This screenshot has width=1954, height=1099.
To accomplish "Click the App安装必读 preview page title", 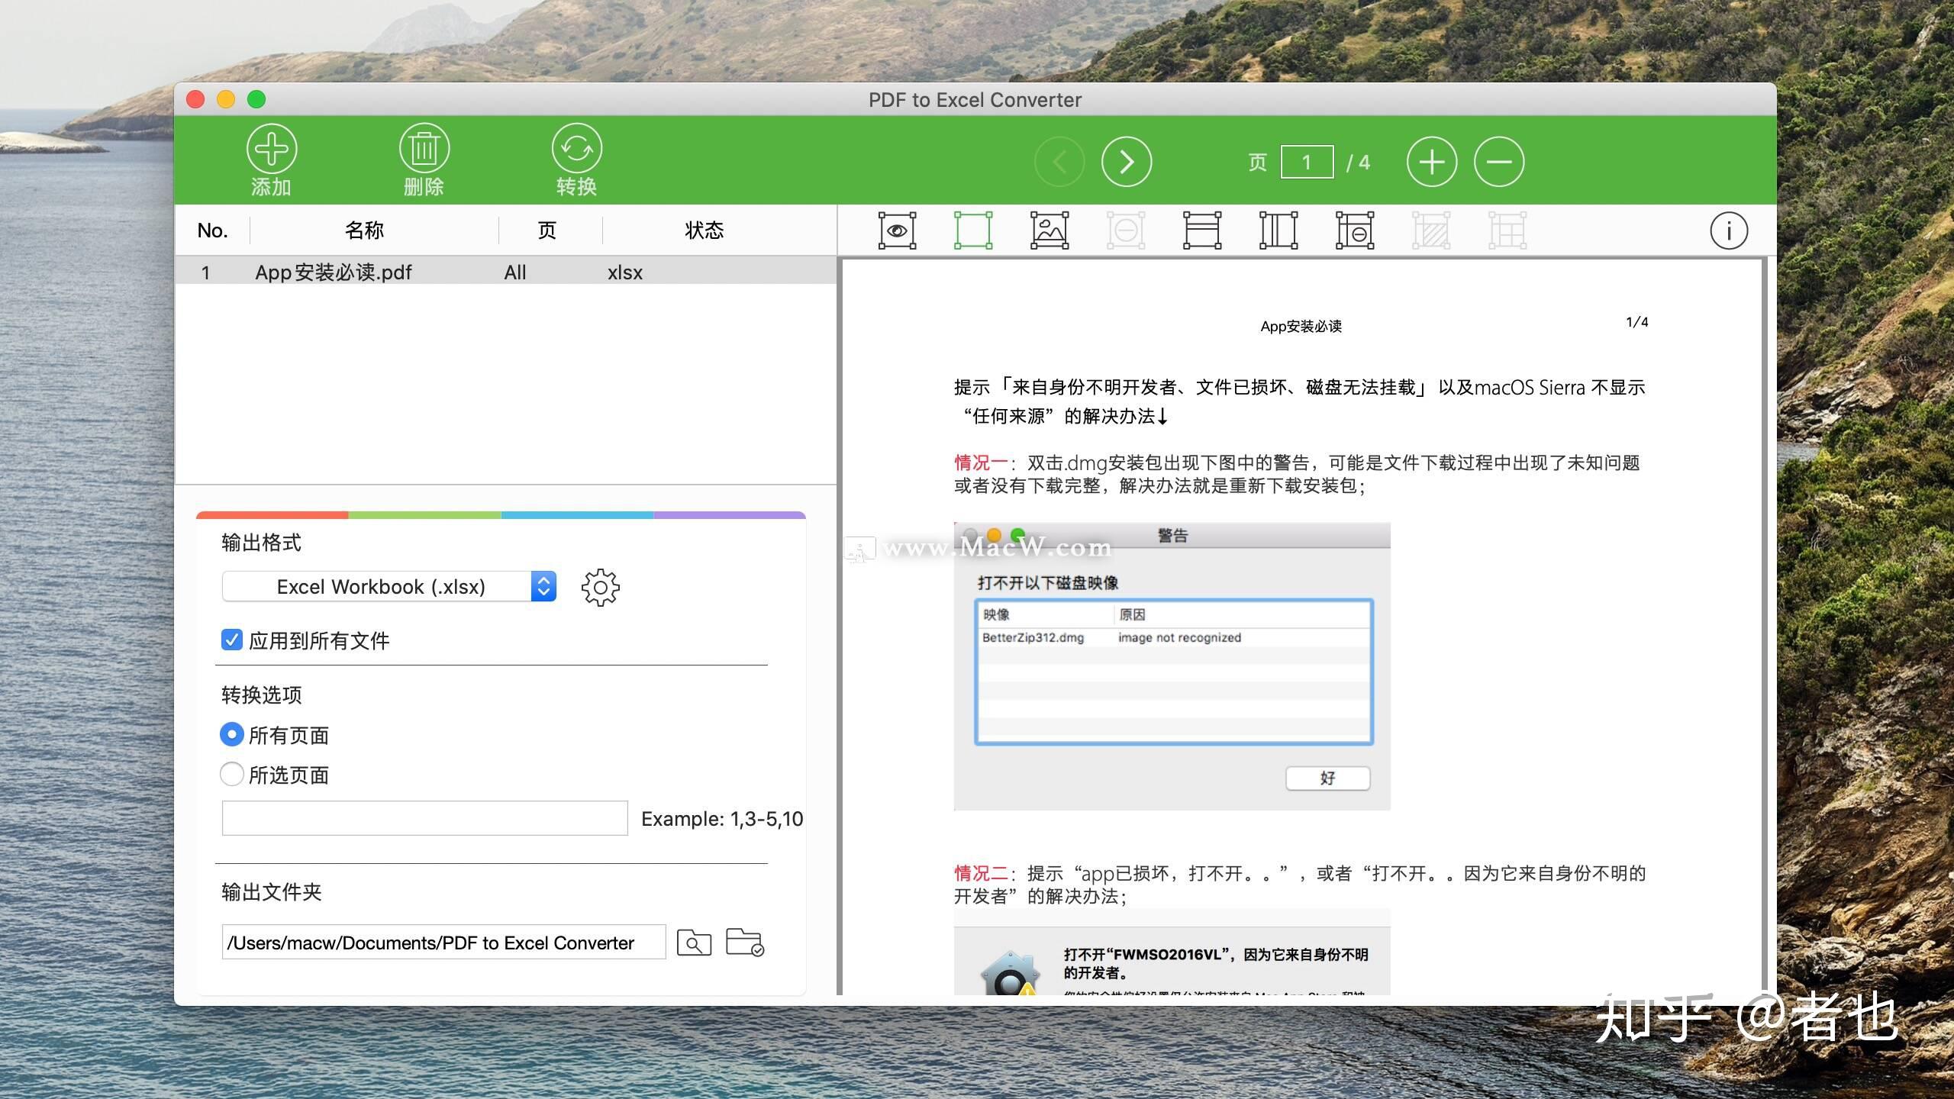I will [1301, 327].
